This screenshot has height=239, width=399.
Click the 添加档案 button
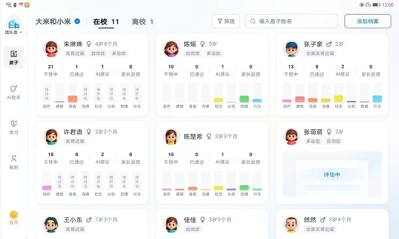coord(368,21)
